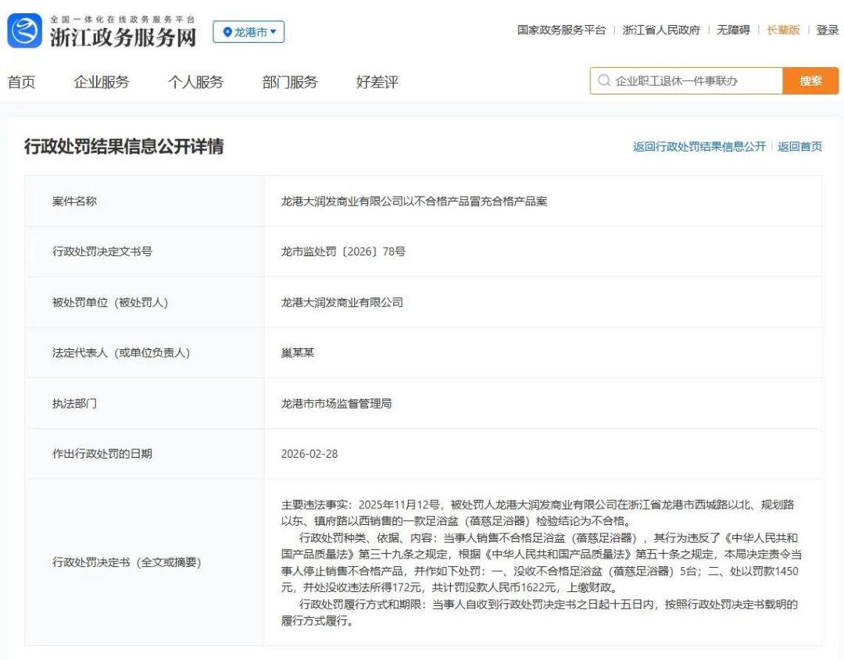This screenshot has height=660, width=844.
Task: Click the 法定代表人（或单位负责人） label
Action: click(121, 353)
